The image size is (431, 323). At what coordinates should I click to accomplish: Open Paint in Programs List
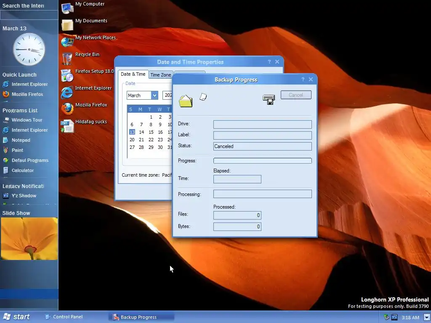tap(13, 150)
